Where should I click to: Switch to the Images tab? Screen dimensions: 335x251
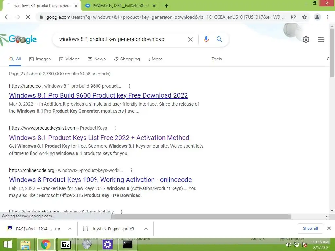(x=40, y=59)
